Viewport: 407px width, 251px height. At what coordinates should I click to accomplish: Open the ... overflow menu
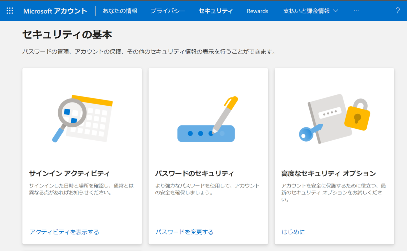pos(356,11)
